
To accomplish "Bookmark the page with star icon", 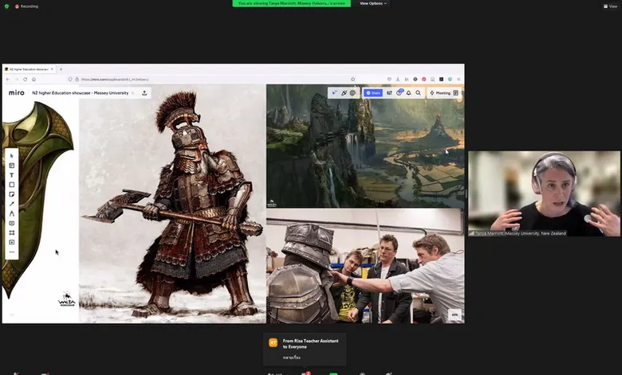I will click(x=352, y=79).
